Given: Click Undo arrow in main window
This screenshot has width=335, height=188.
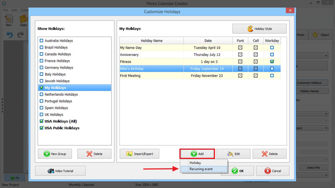Looking at the screenshot, I should point(9,35).
